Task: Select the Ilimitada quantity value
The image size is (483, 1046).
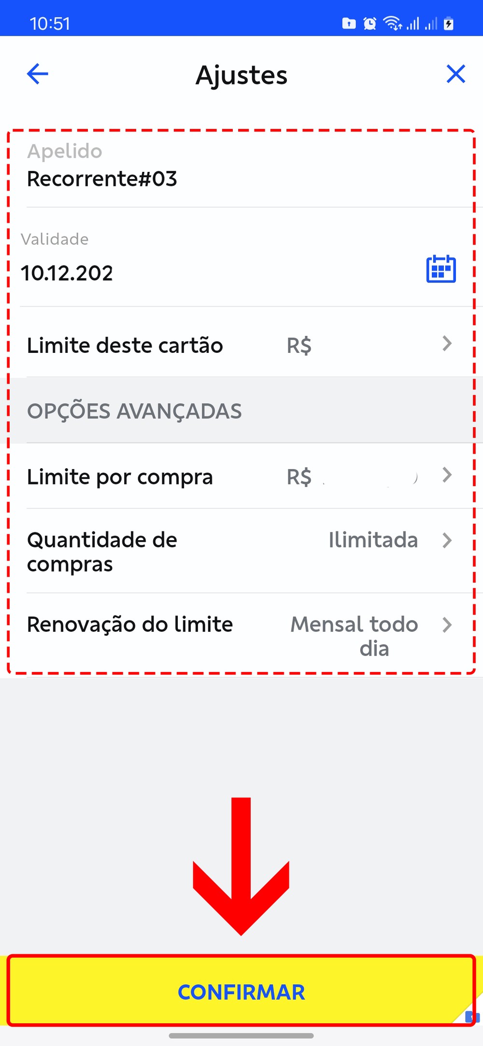Action: pos(373,540)
